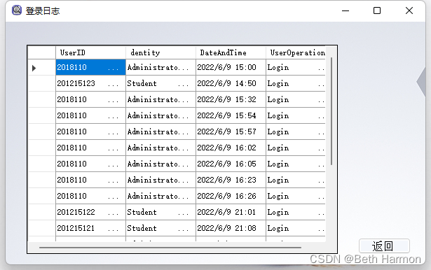Sort by the UserOperation column header
431x270 pixels.
pos(296,52)
